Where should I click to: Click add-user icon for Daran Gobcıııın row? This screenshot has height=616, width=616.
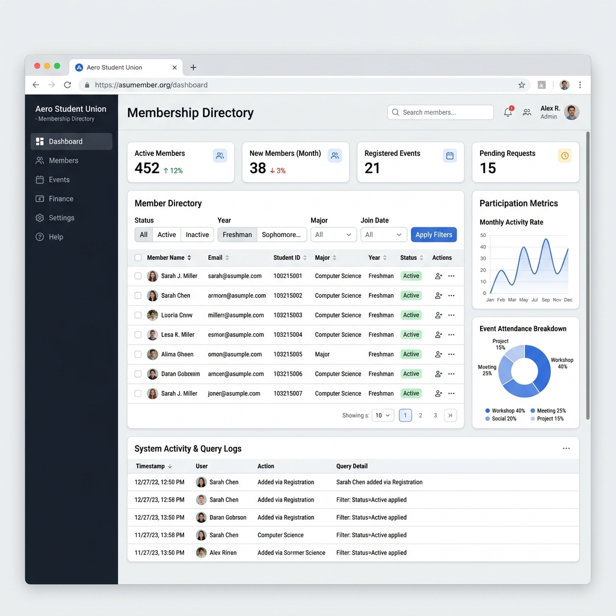click(439, 374)
